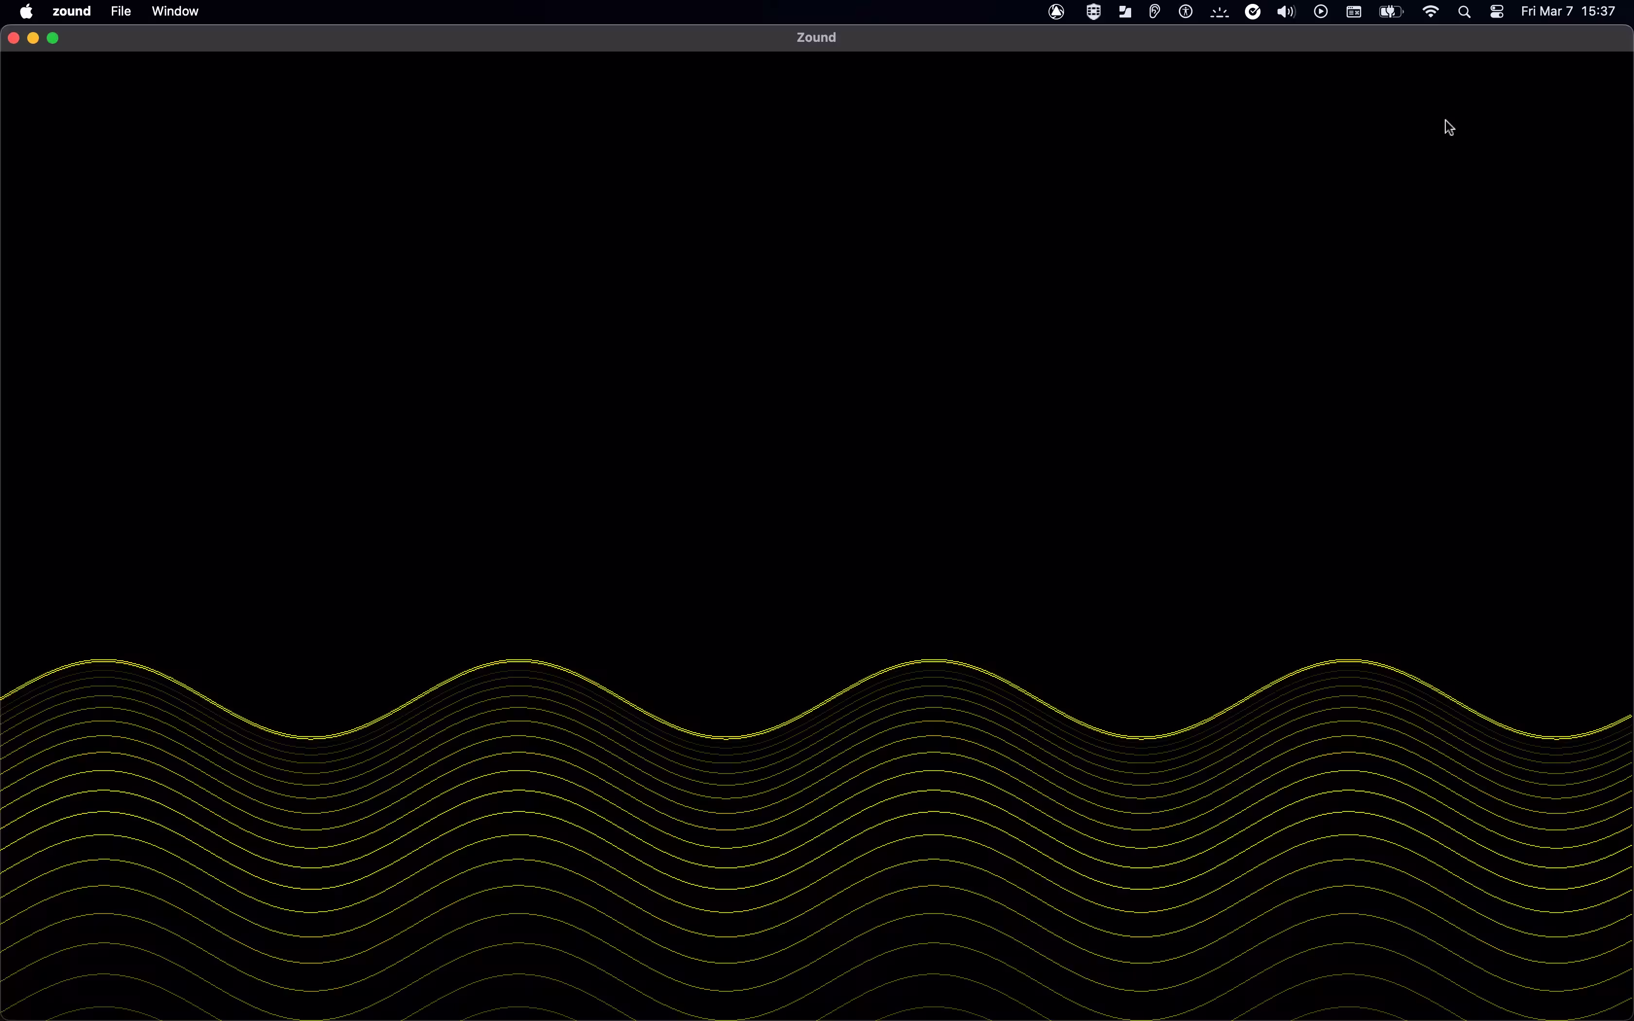1634x1021 pixels.
Task: Click the Zound window title
Action: [x=817, y=38]
